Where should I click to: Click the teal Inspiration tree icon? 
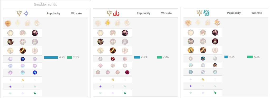[x=206, y=13]
